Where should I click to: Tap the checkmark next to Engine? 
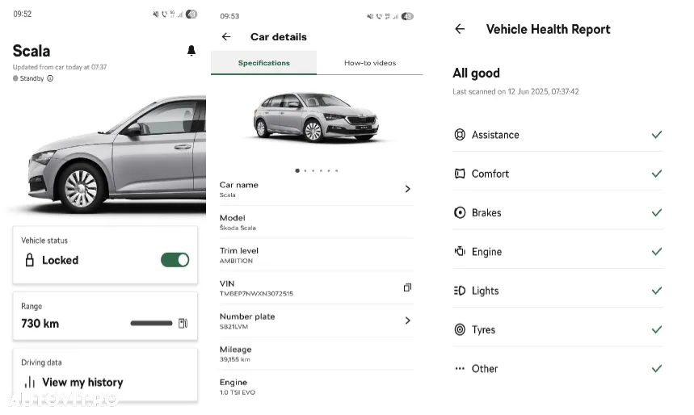coord(657,251)
